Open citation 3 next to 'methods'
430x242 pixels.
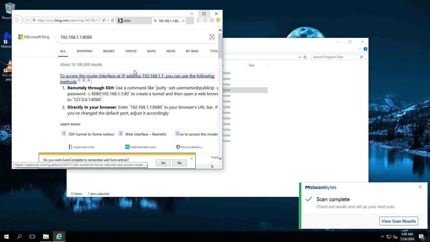pyautogui.click(x=88, y=80)
